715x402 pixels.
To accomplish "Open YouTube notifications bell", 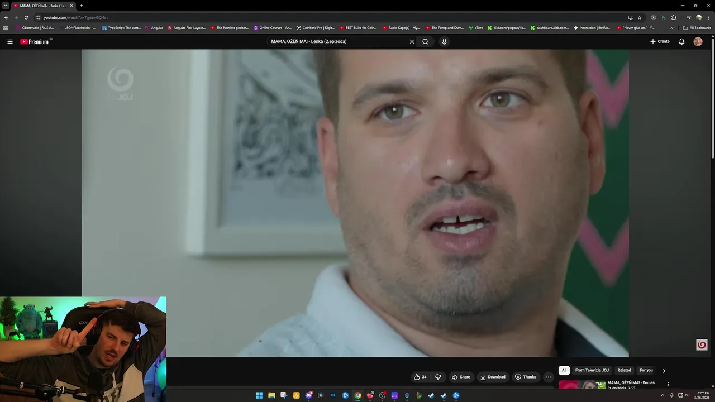I will pos(681,41).
